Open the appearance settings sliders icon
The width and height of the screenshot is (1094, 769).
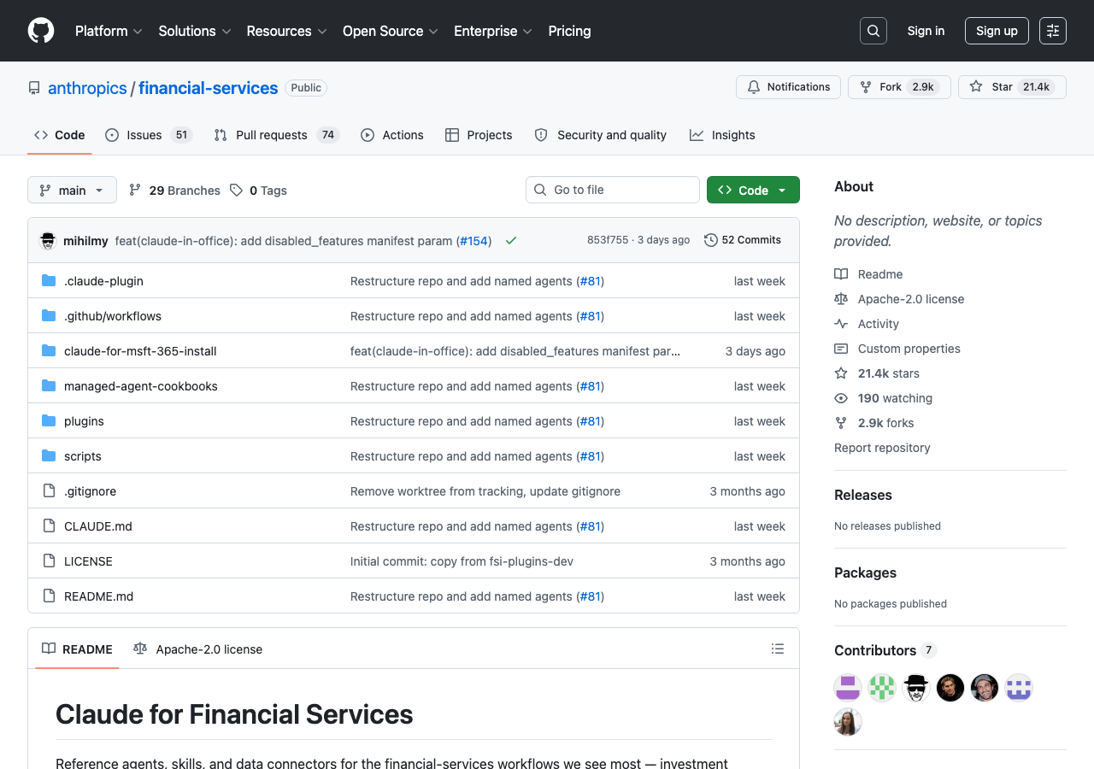tap(1053, 31)
